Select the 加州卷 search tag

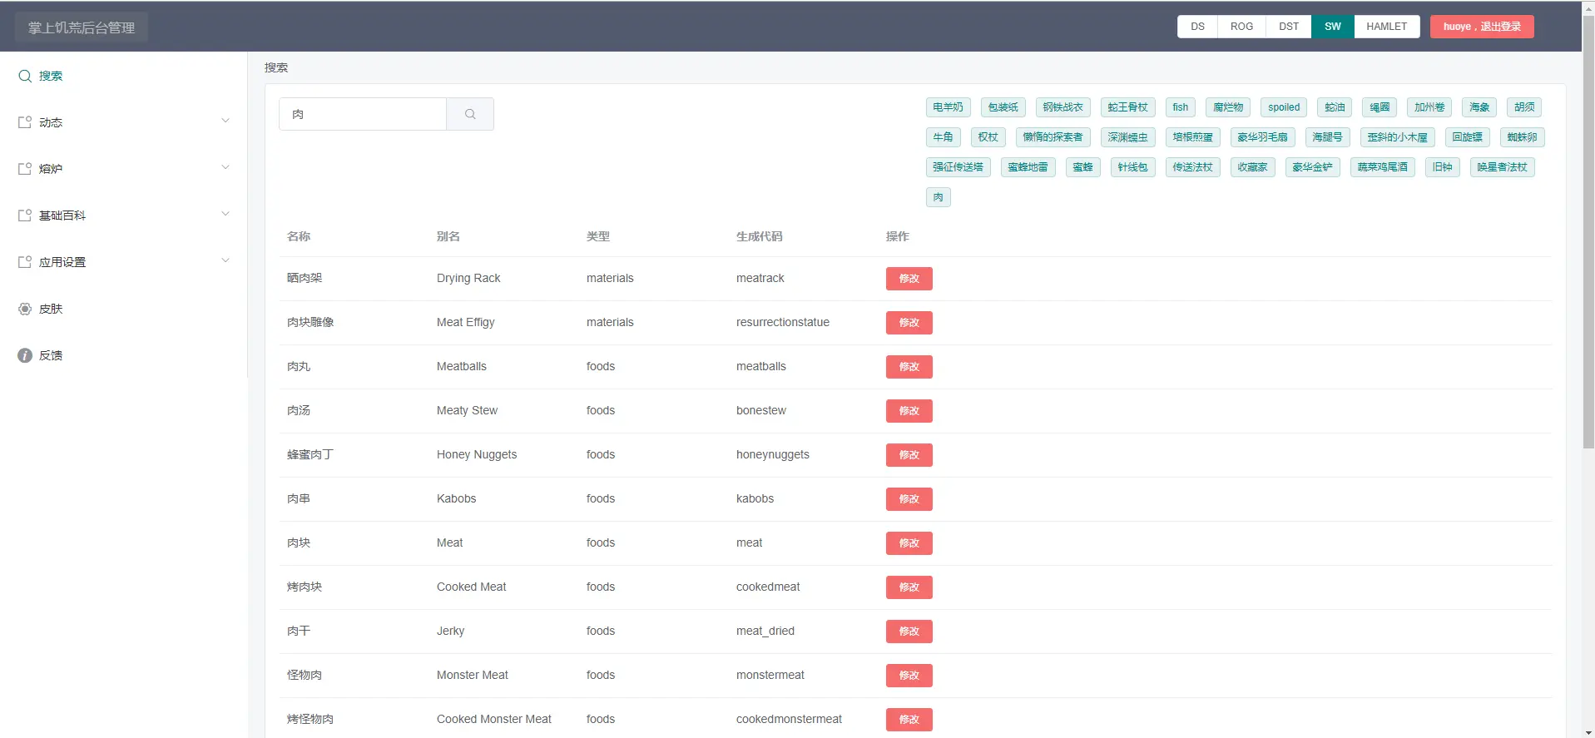pos(1429,107)
